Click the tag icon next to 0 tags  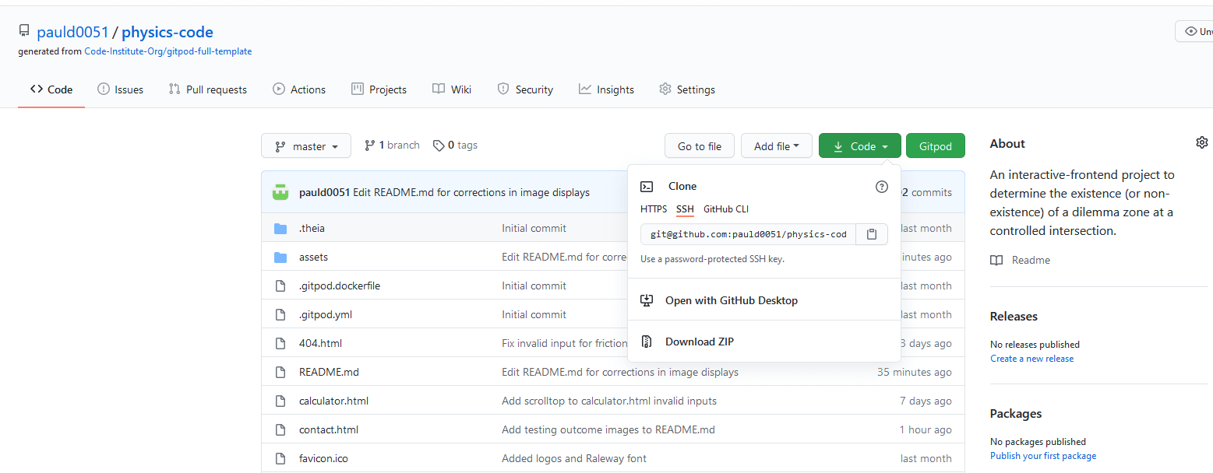[439, 145]
